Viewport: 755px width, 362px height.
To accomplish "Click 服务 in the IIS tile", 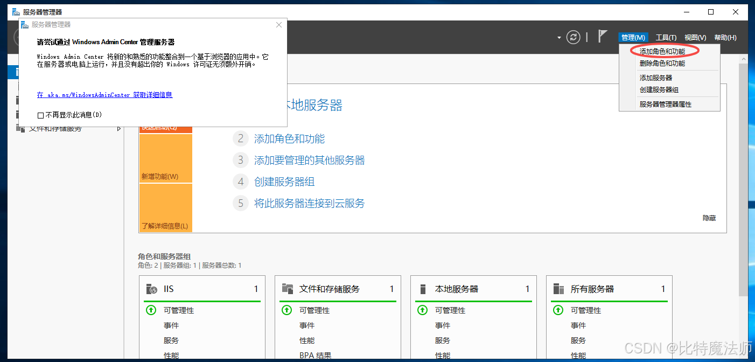I will click(171, 340).
